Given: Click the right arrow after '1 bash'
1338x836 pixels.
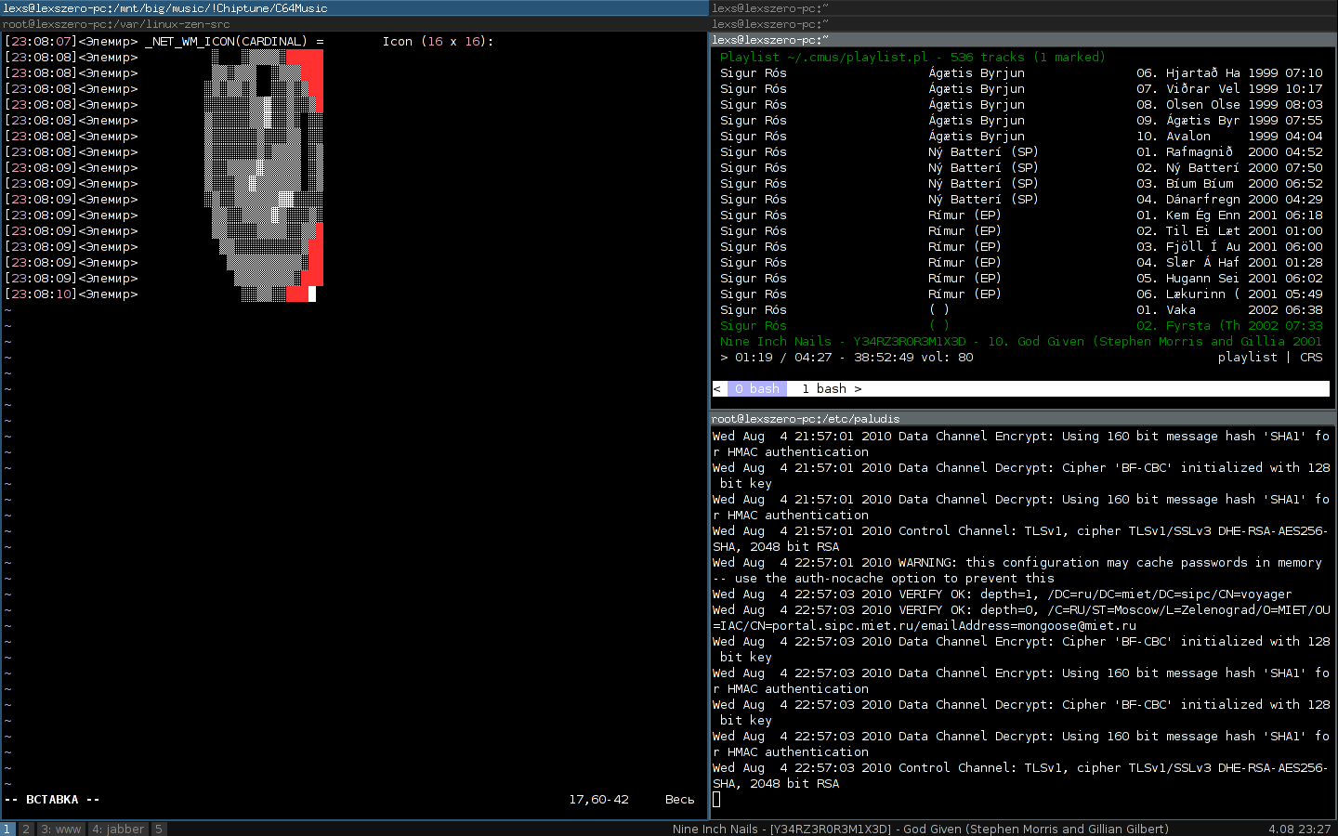Looking at the screenshot, I should click(858, 389).
